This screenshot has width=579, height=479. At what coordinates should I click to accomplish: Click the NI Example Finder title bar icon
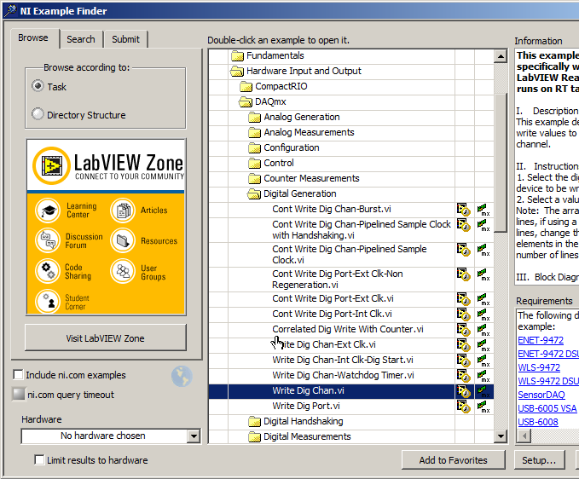coord(10,10)
